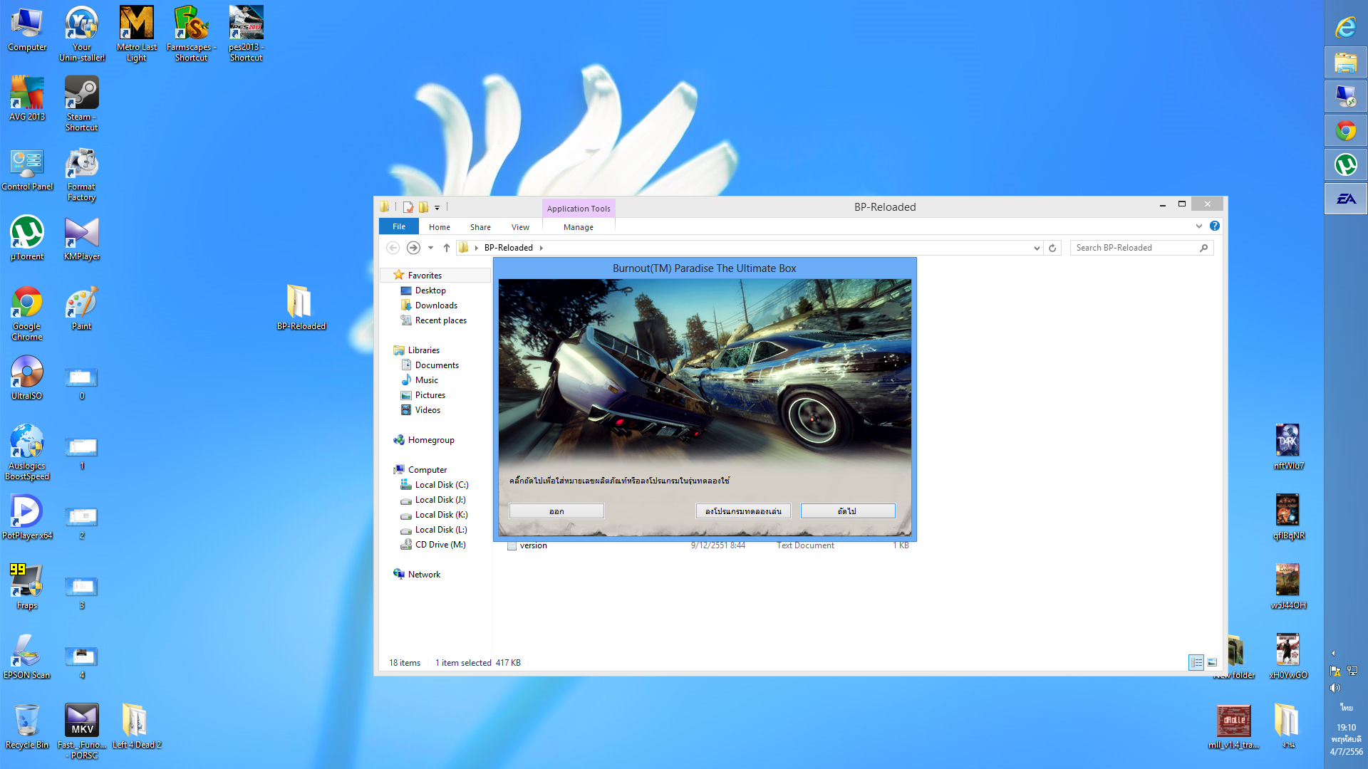The width and height of the screenshot is (1368, 769).
Task: Open Quick Access Toolbar customize dropdown
Action: [x=437, y=207]
